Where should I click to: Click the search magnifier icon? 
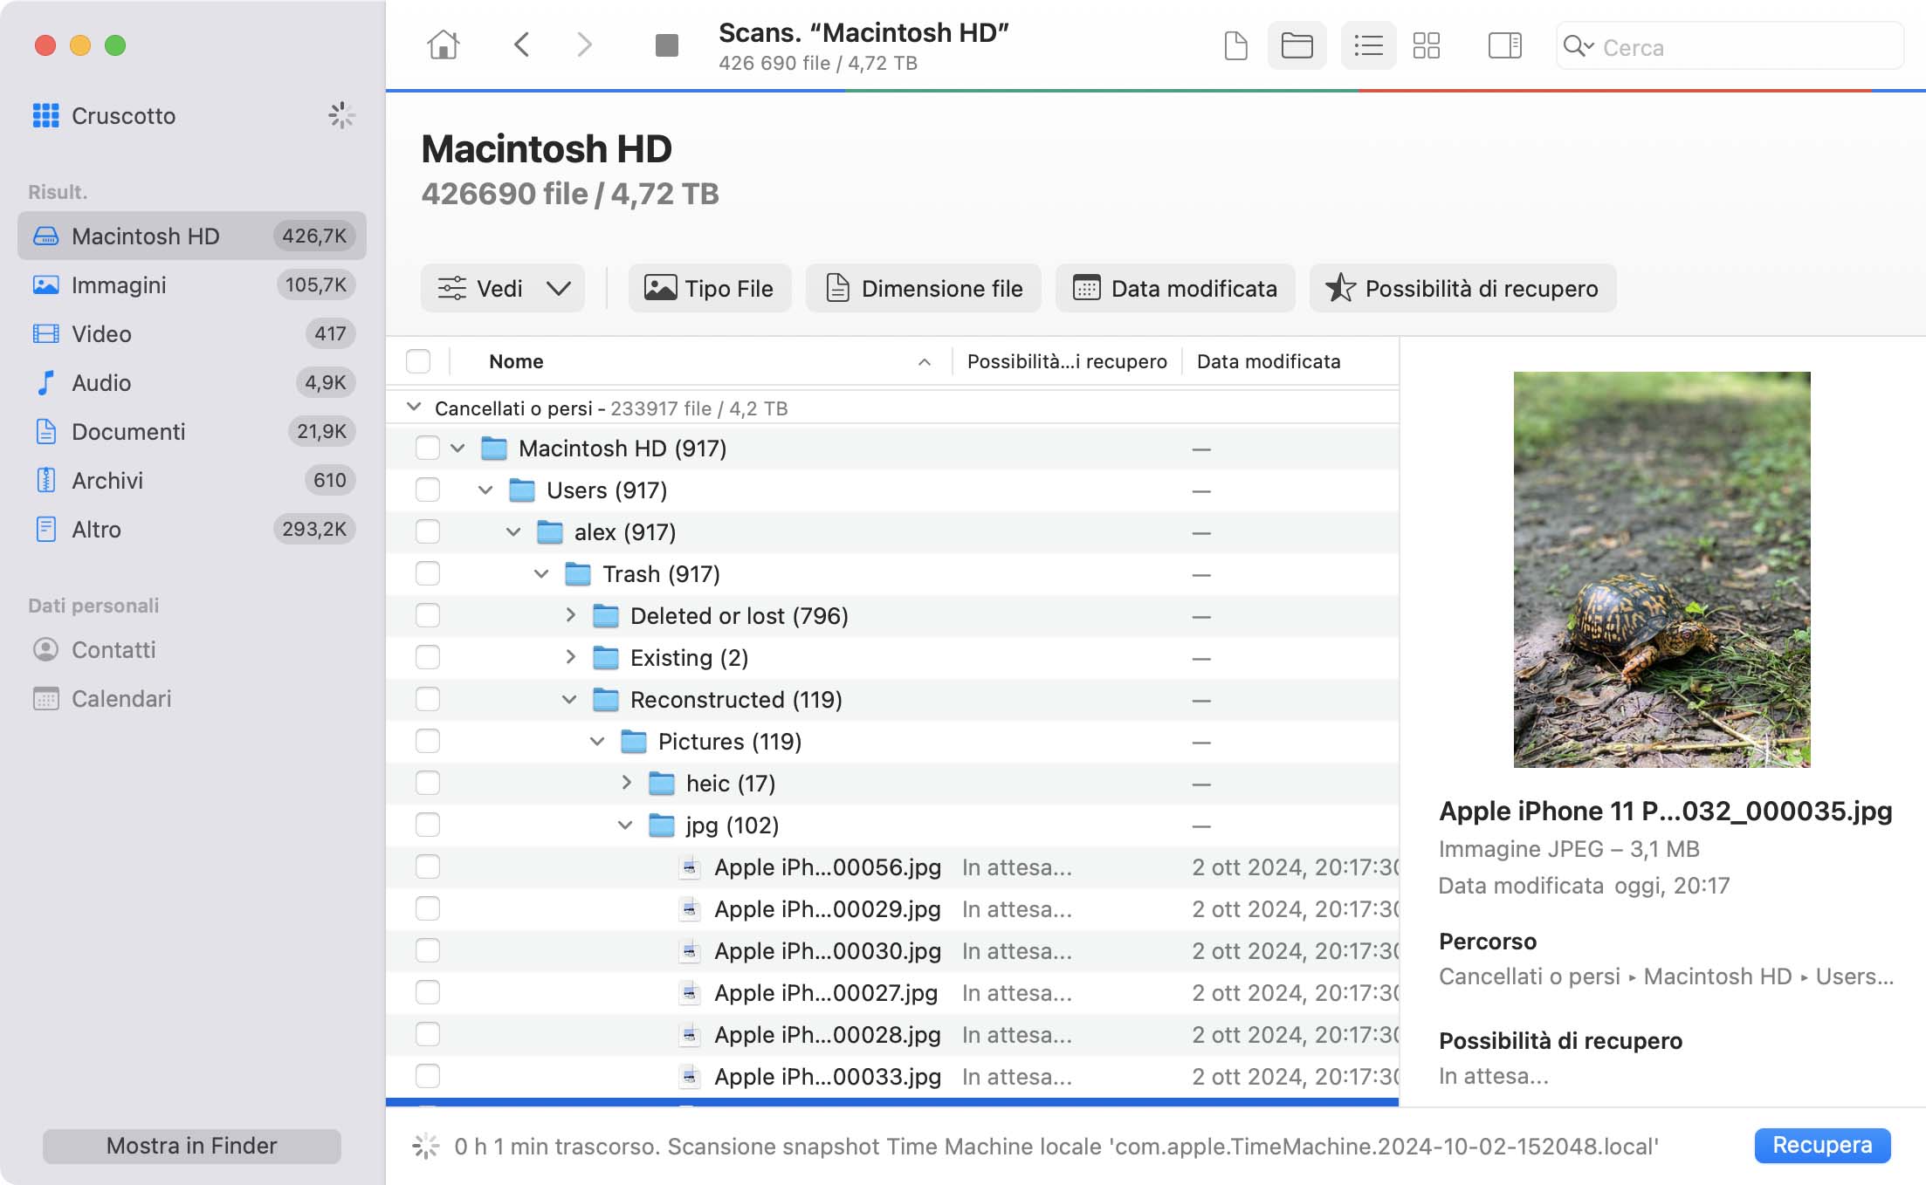point(1578,46)
